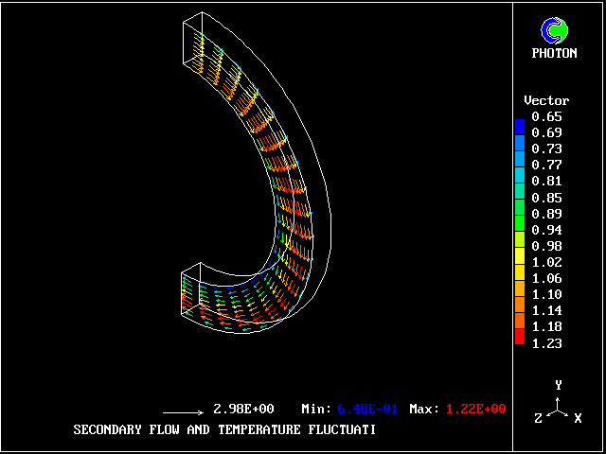Image resolution: width=606 pixels, height=454 pixels.
Task: Click the Y axis label on triad
Action: [559, 385]
